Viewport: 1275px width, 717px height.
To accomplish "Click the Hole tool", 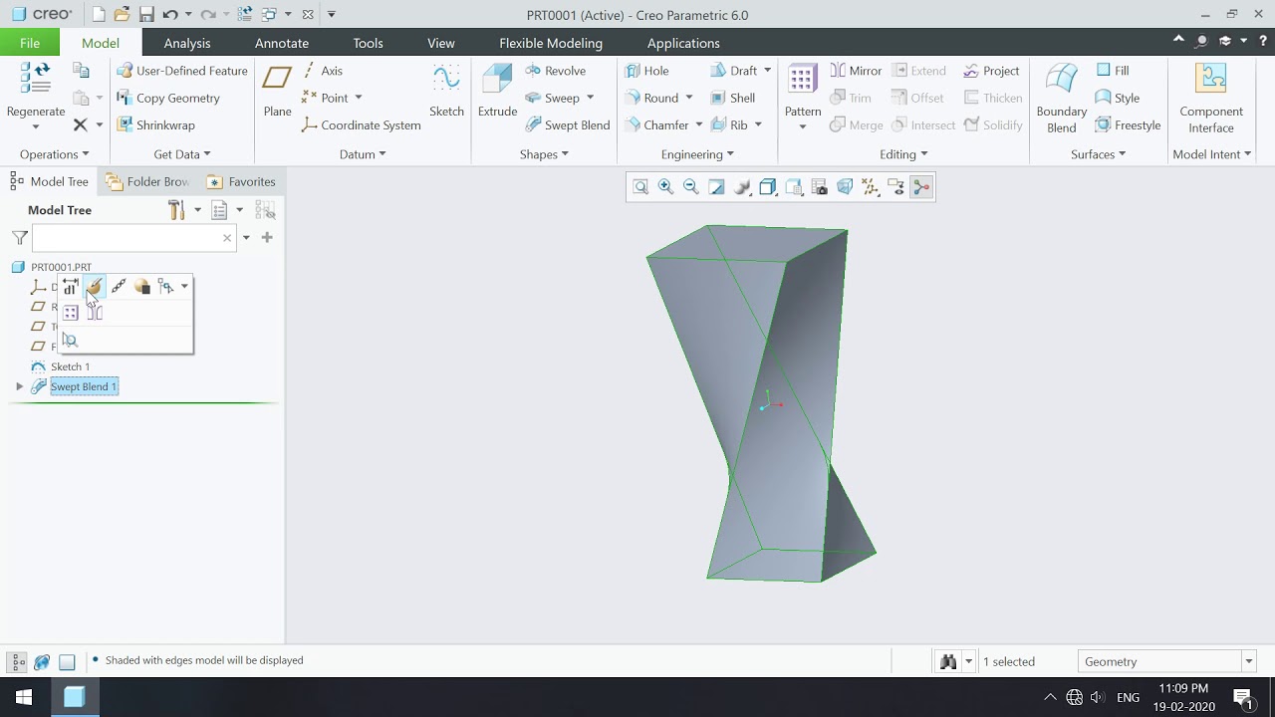I will click(x=646, y=71).
